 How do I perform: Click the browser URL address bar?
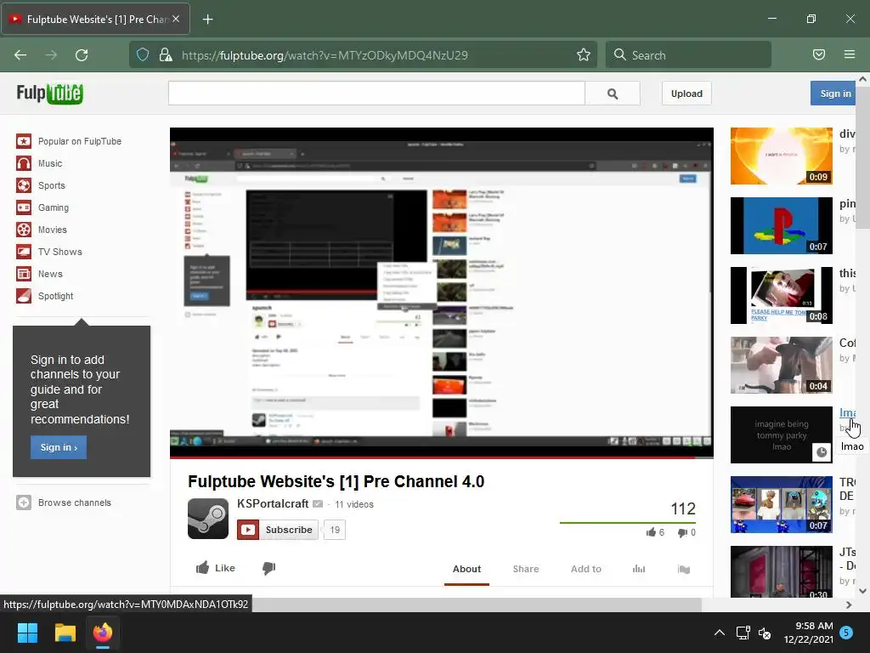(x=364, y=55)
